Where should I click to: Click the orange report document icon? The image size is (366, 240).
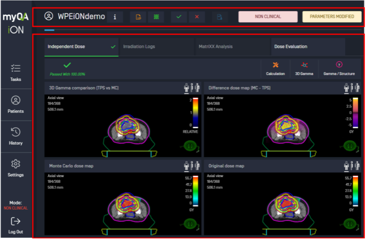coord(138,17)
